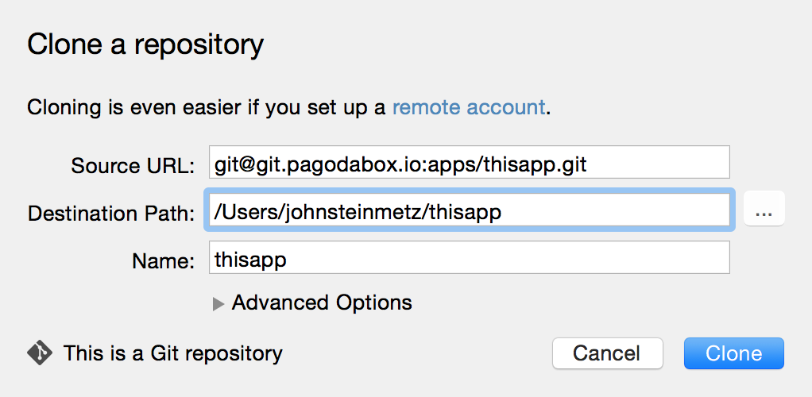Focus the Source URL text field
The width and height of the screenshot is (812, 397).
tap(470, 163)
